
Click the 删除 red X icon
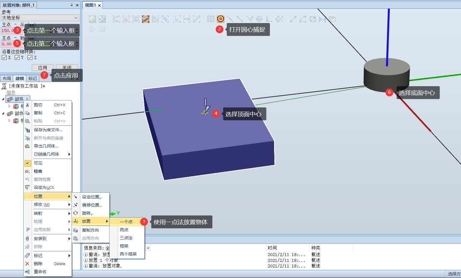27,264
